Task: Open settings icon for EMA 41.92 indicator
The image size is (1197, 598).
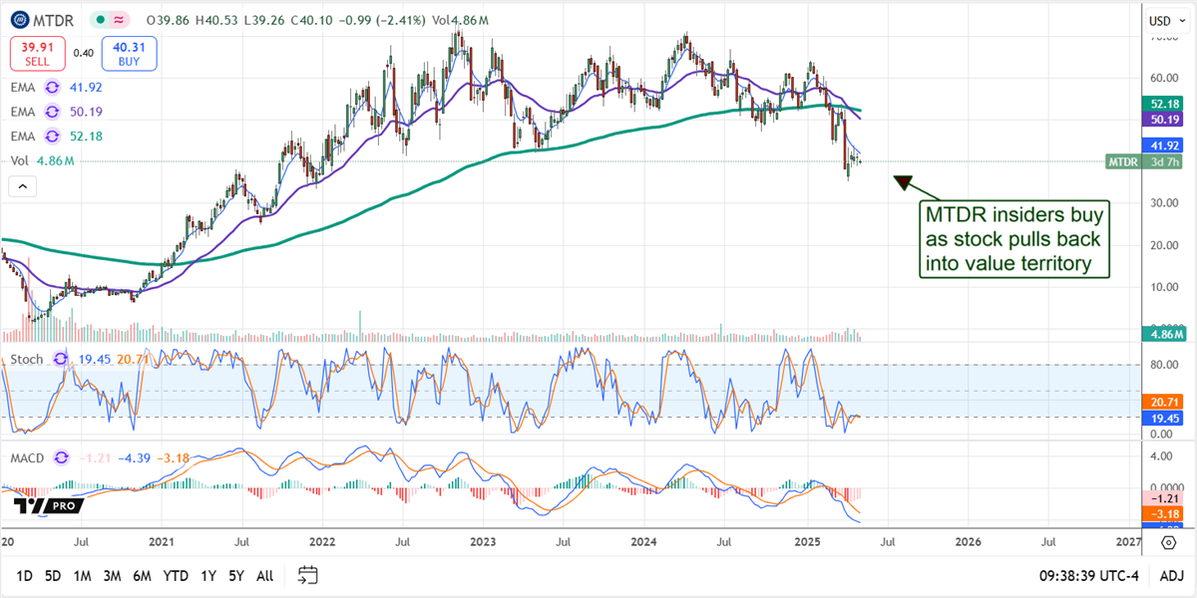Action: point(52,87)
